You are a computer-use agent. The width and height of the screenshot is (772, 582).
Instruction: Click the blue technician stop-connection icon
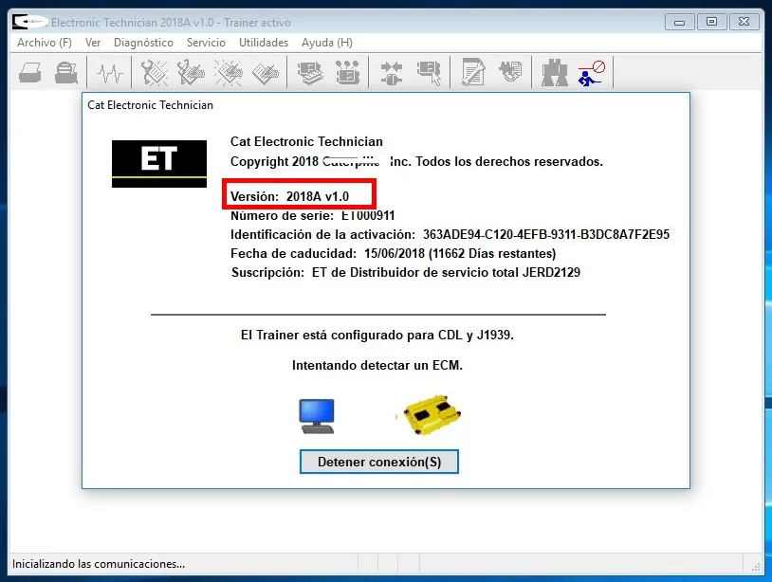pyautogui.click(x=591, y=73)
